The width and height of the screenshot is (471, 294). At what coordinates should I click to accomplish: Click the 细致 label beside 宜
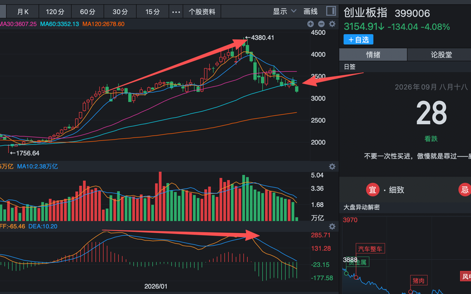pos(396,190)
